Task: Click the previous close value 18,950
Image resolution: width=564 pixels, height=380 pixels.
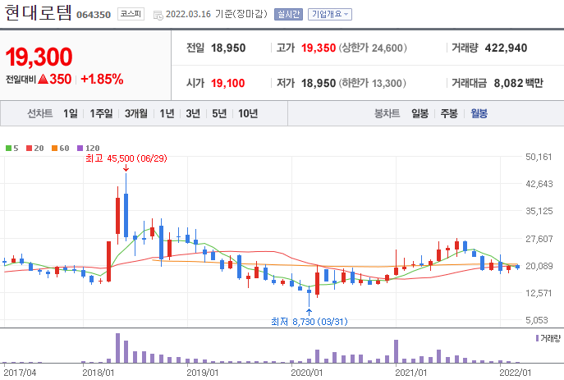Action: click(228, 48)
